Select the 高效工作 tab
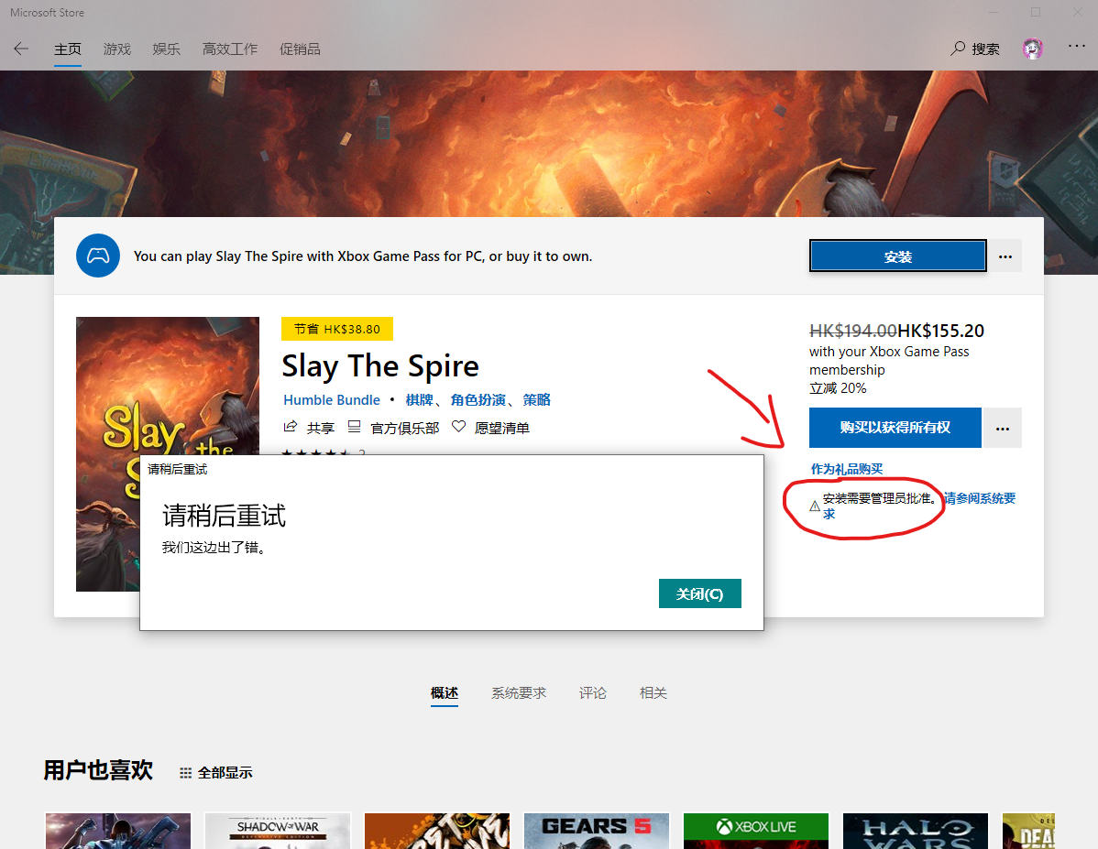Viewport: 1098px width, 849px height. tap(230, 49)
